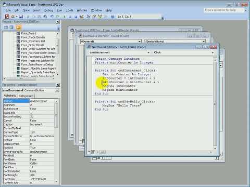
Task: Open the Edit menu
Action: click(17, 10)
